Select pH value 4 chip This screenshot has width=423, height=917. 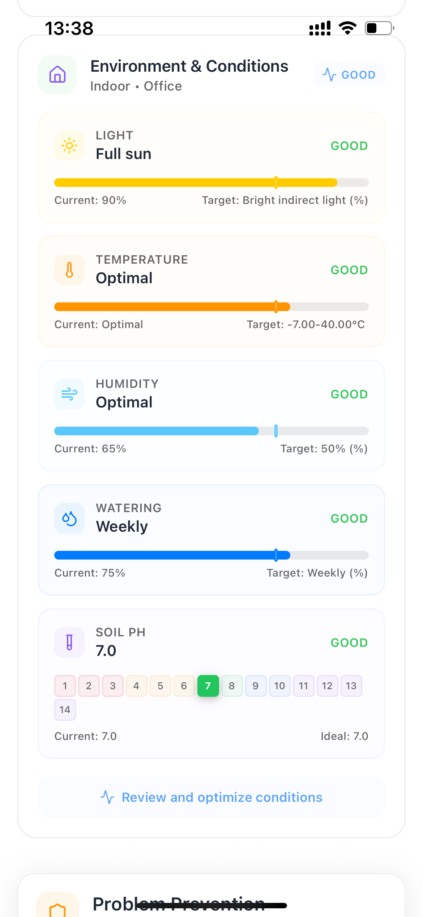tap(137, 686)
